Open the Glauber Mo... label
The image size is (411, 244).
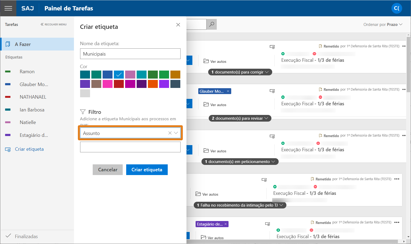point(34,84)
